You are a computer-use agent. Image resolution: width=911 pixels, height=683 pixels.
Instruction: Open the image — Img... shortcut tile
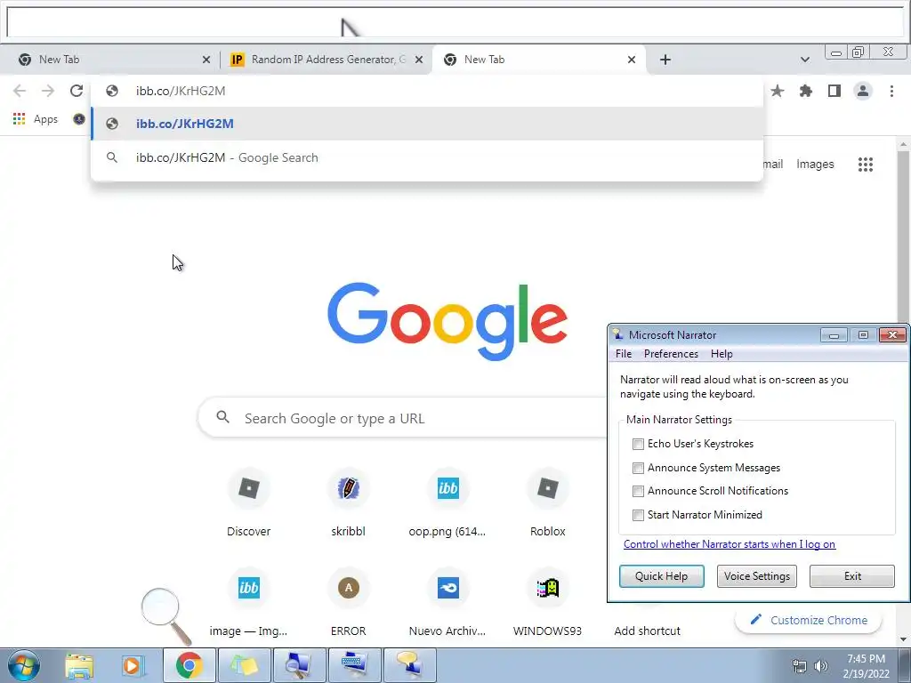249,603
